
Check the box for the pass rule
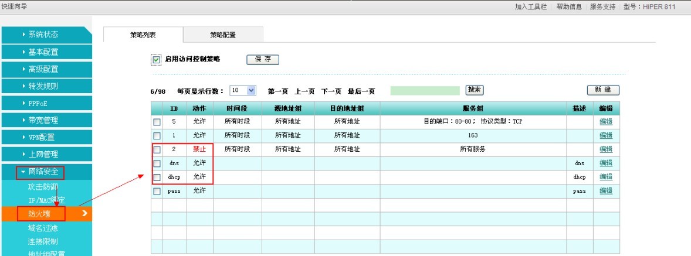(157, 192)
